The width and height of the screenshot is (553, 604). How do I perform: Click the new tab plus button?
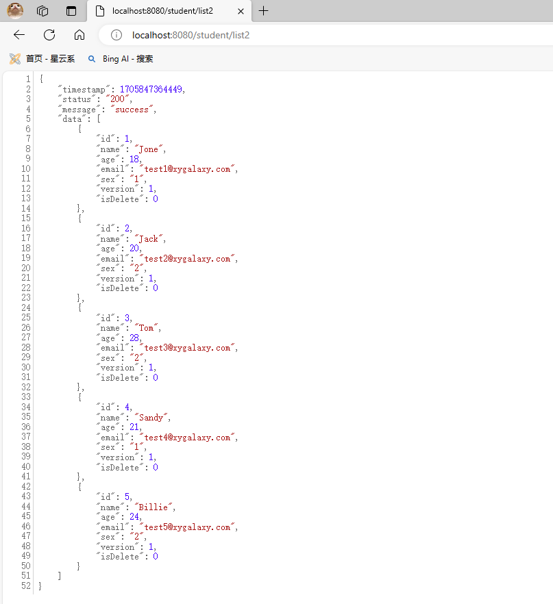(264, 11)
